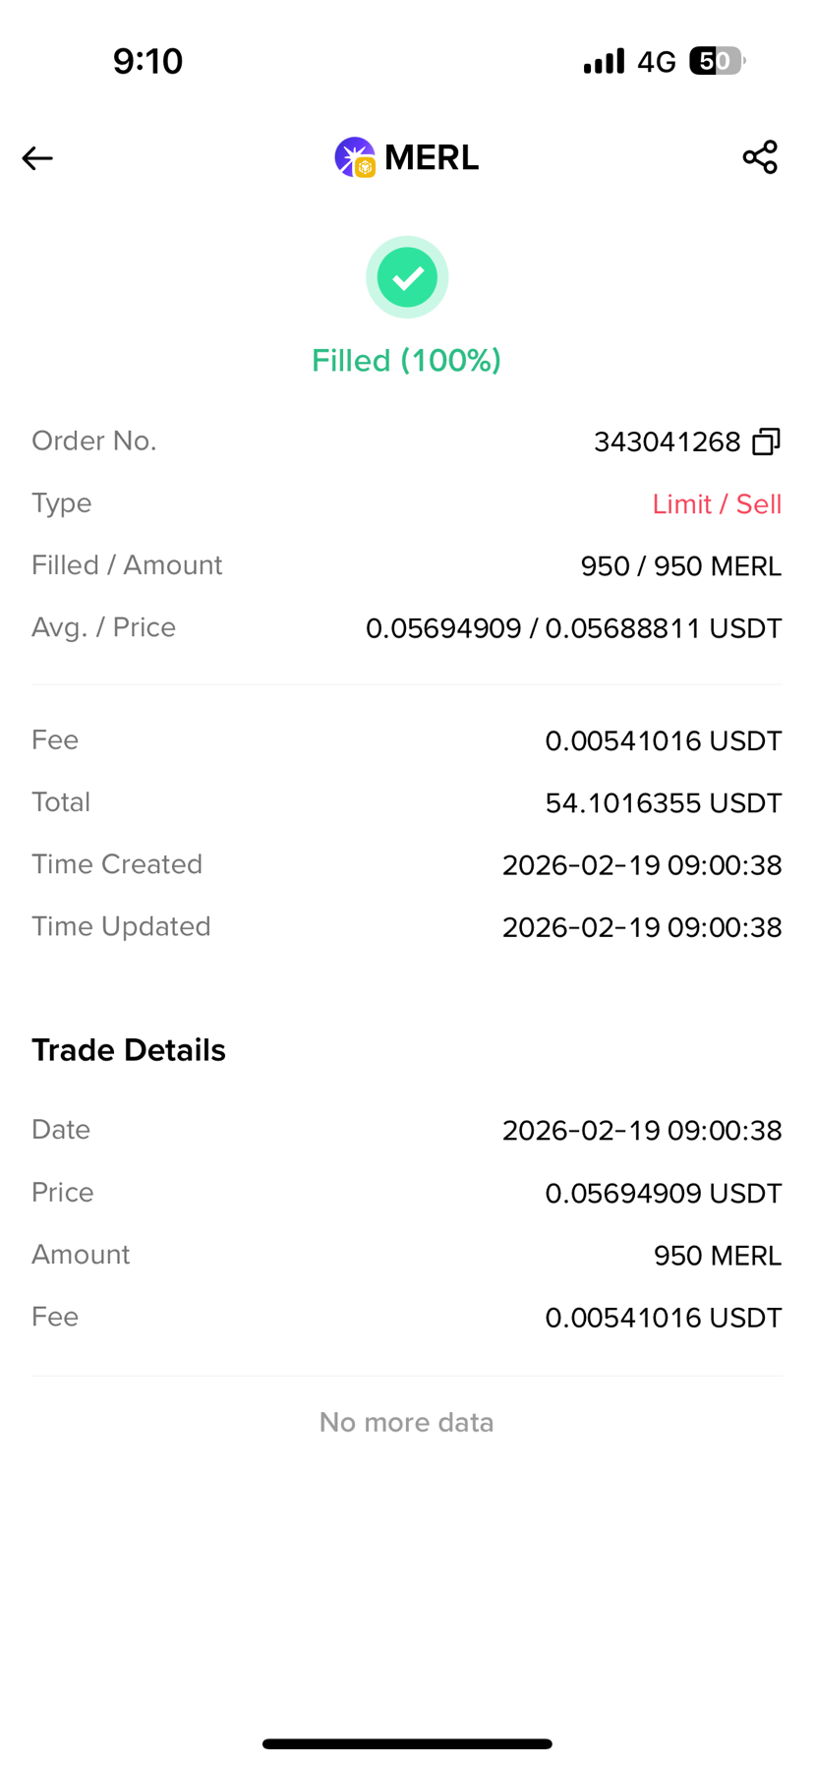Tap the Trade Details heading

click(129, 1050)
